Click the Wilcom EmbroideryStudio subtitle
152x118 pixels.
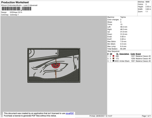point(19,5)
